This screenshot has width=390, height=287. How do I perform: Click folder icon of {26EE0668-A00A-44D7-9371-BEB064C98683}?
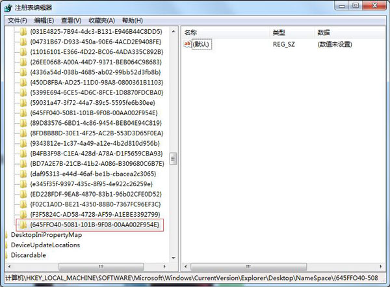23,62
